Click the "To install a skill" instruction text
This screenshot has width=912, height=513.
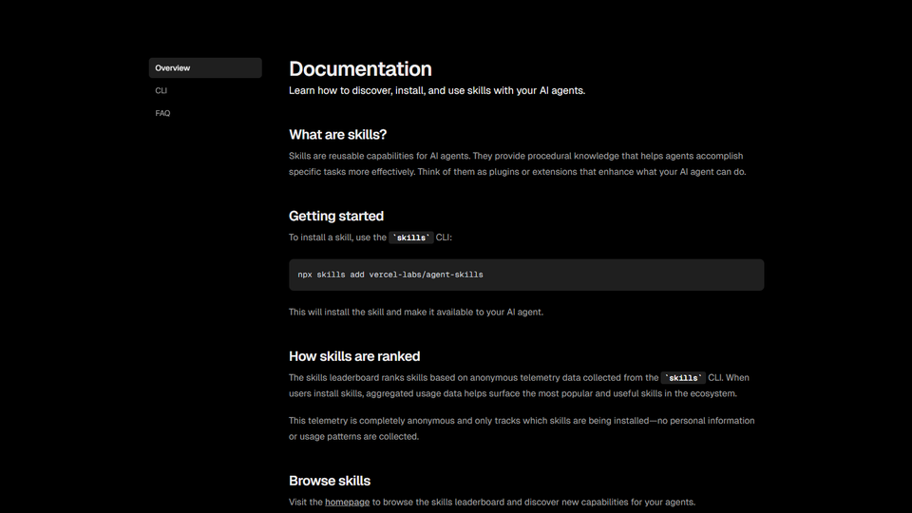(337, 237)
